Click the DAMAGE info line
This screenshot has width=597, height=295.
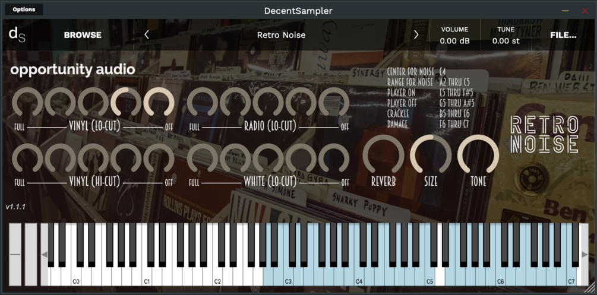(x=428, y=124)
